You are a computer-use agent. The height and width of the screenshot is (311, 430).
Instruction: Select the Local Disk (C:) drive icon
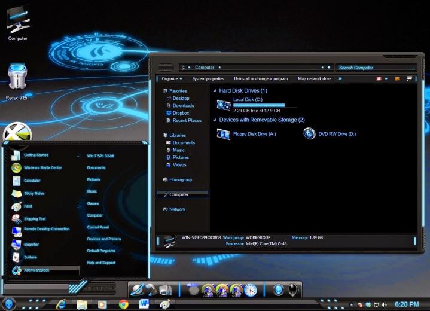pos(224,105)
